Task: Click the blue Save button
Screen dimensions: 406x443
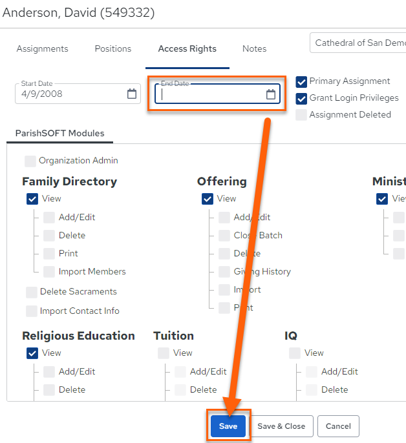Action: point(228,426)
